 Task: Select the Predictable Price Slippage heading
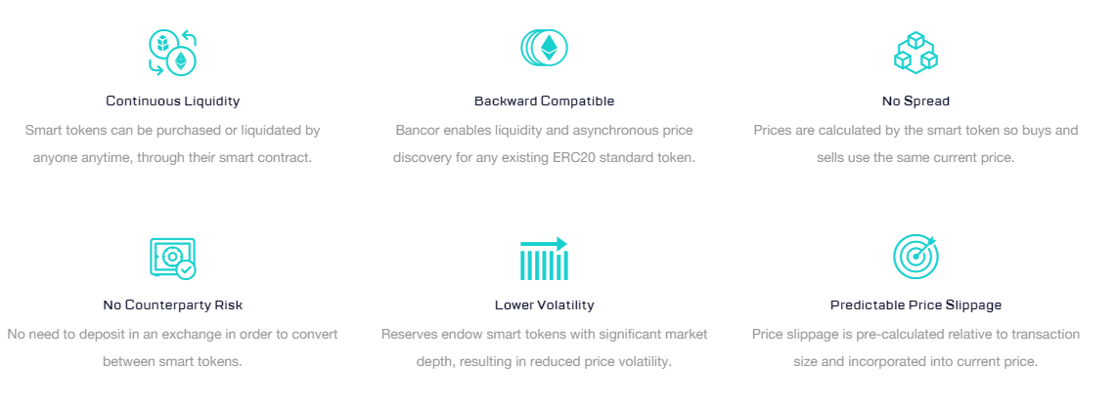point(915,304)
